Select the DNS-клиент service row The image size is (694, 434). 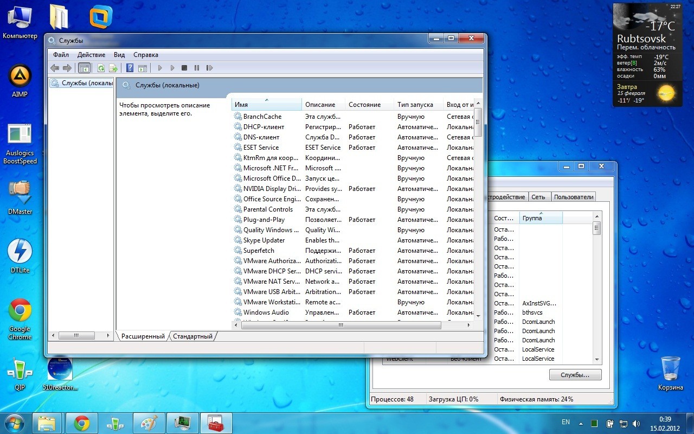coord(352,137)
